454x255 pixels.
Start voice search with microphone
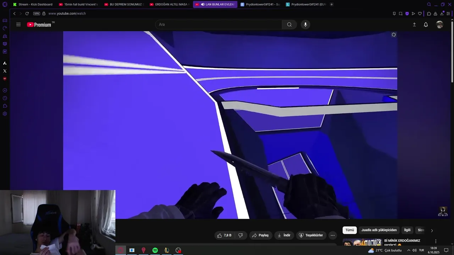click(x=305, y=24)
